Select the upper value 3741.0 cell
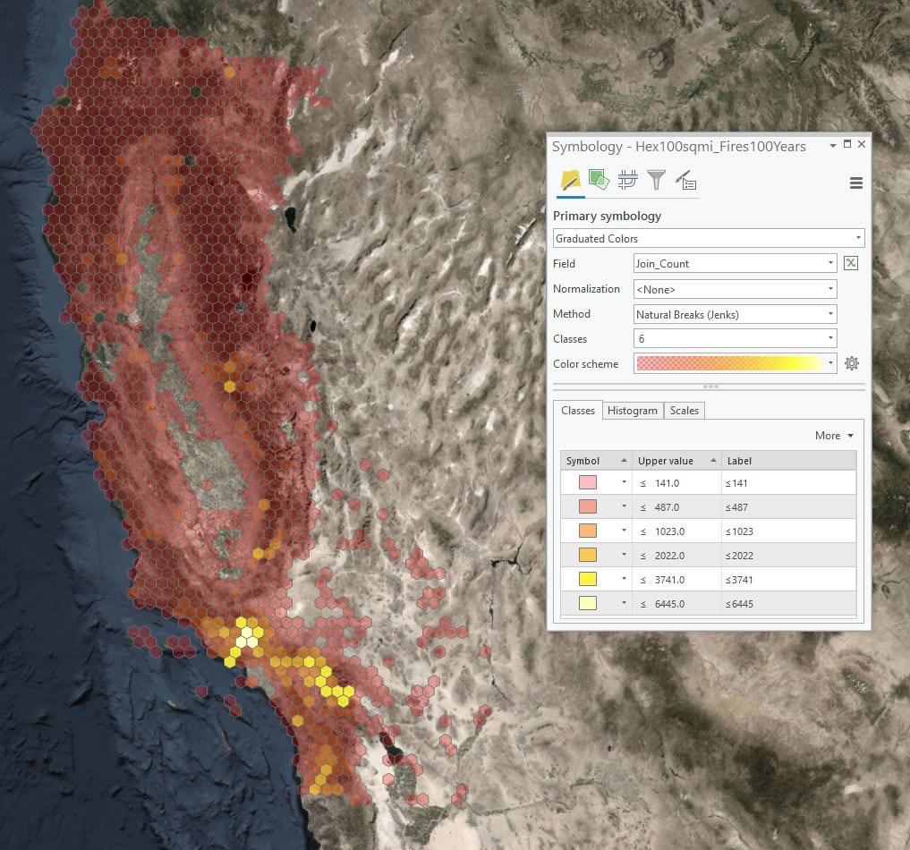910x850 pixels. (x=676, y=580)
